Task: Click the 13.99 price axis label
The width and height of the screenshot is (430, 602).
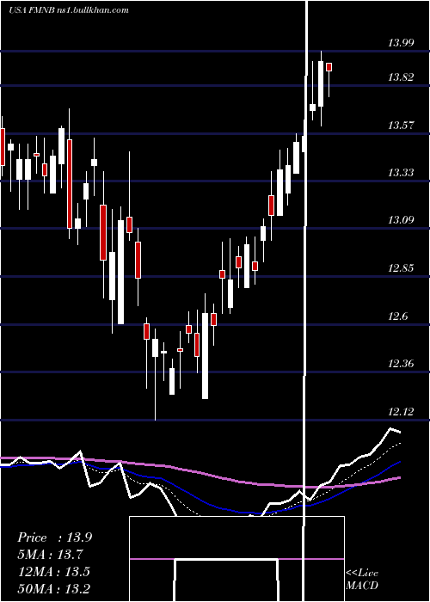Action: (x=402, y=43)
